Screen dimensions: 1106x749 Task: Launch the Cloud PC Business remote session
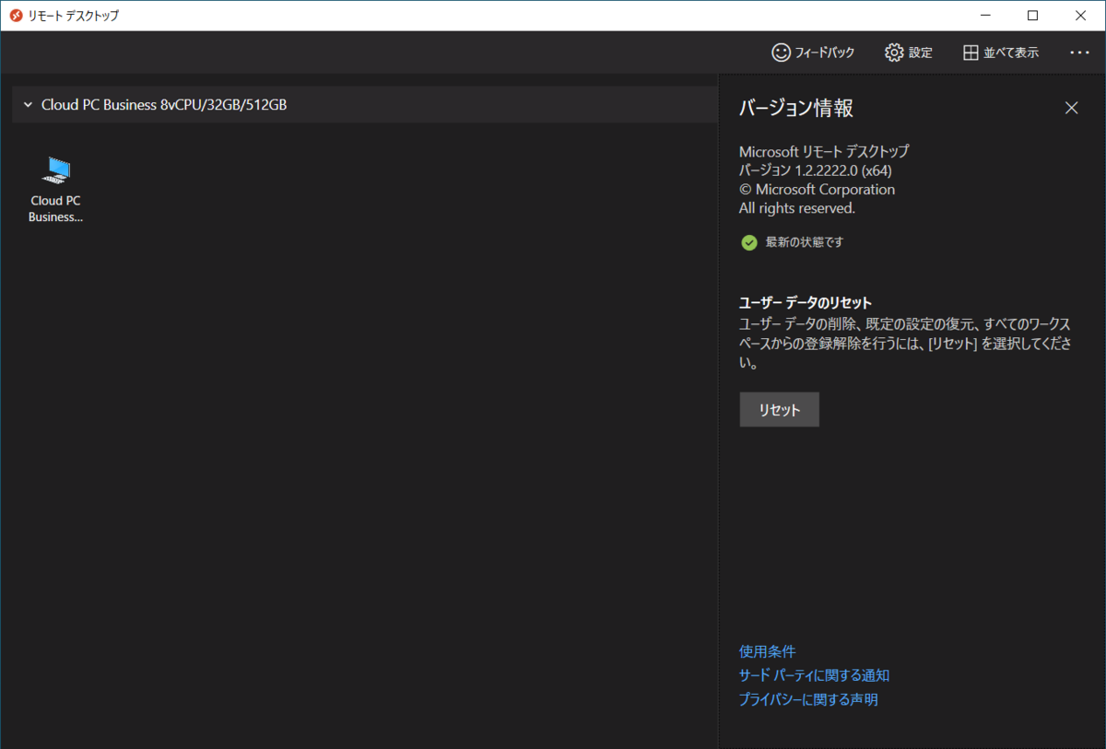[x=55, y=170]
